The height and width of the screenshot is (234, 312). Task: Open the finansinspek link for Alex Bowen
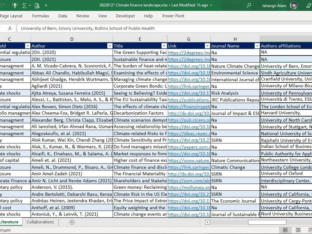[189, 107]
